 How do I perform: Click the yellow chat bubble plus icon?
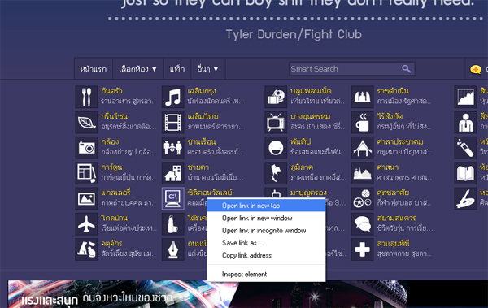pyautogui.click(x=475, y=69)
